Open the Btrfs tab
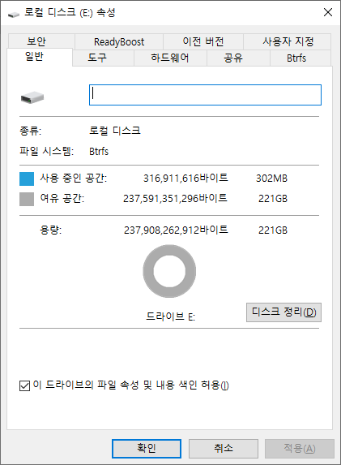Image resolution: width=341 pixels, height=465 pixels. tap(301, 58)
